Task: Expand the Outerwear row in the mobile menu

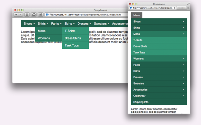Action: coord(159,96)
